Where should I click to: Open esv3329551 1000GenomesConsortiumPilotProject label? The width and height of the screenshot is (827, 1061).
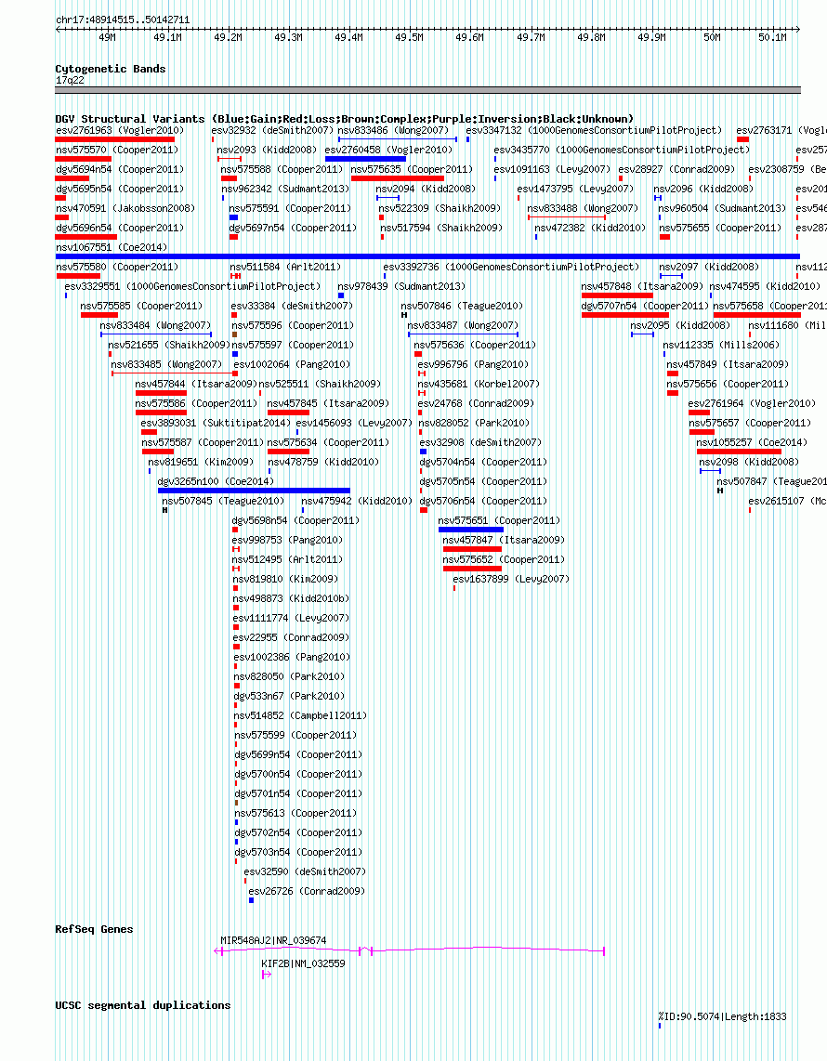(x=193, y=286)
